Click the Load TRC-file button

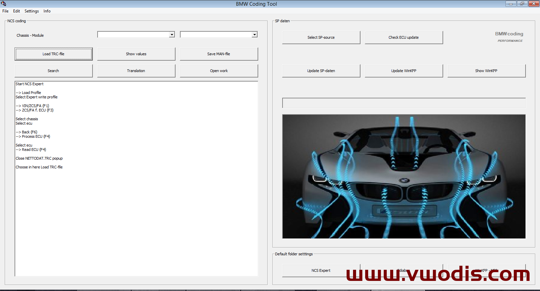pos(53,54)
